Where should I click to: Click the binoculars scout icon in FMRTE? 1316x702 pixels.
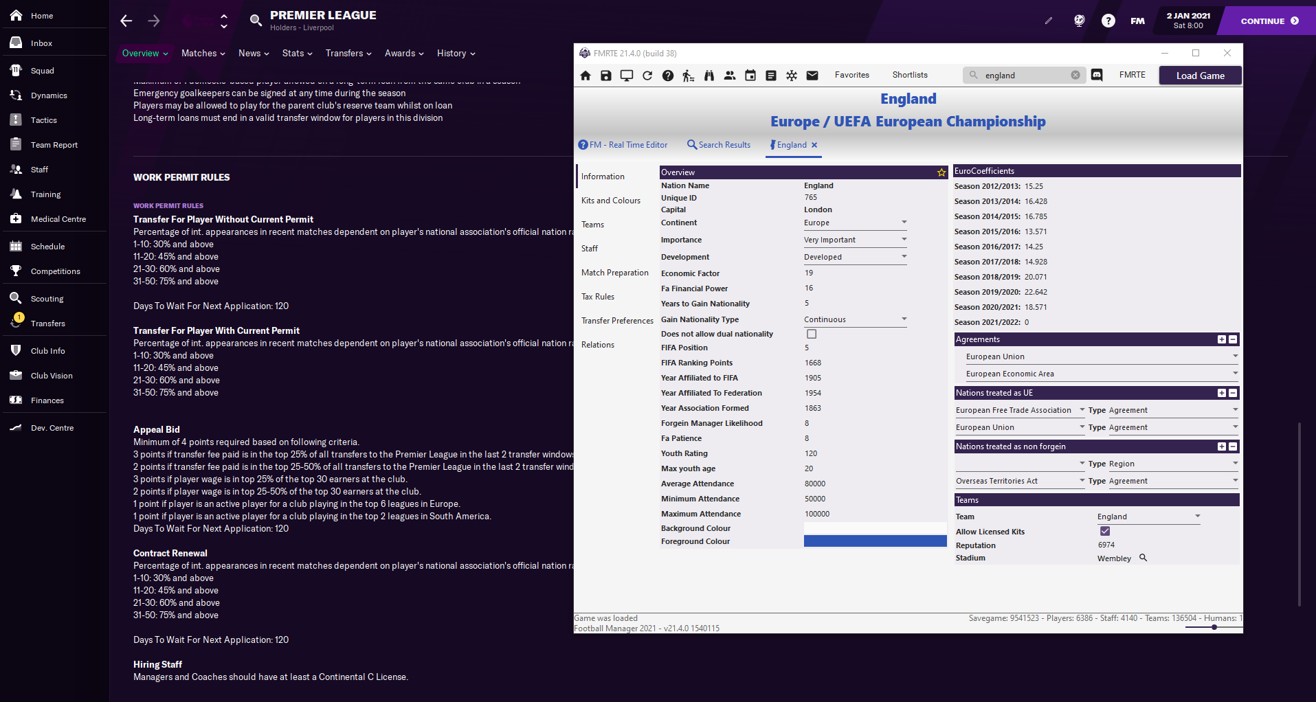pos(709,76)
